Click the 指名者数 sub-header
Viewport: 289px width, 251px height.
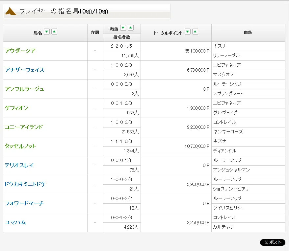pos(122,37)
